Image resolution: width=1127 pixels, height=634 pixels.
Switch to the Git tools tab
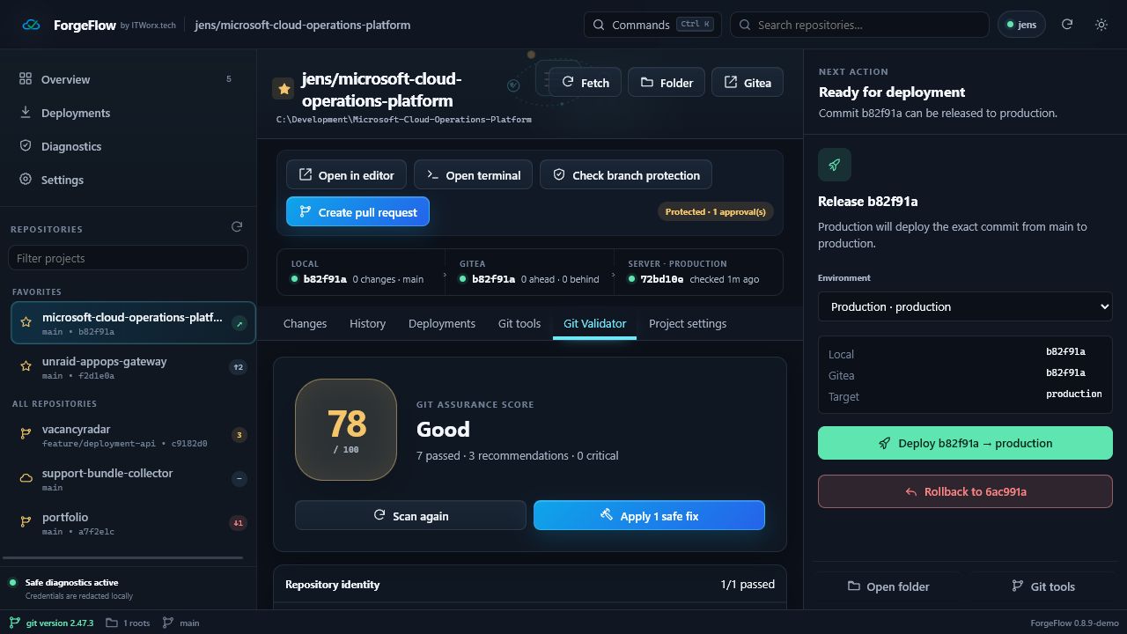[x=519, y=323]
